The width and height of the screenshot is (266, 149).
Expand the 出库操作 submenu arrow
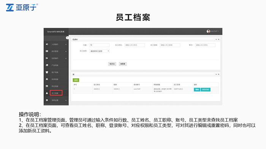pos(66,58)
